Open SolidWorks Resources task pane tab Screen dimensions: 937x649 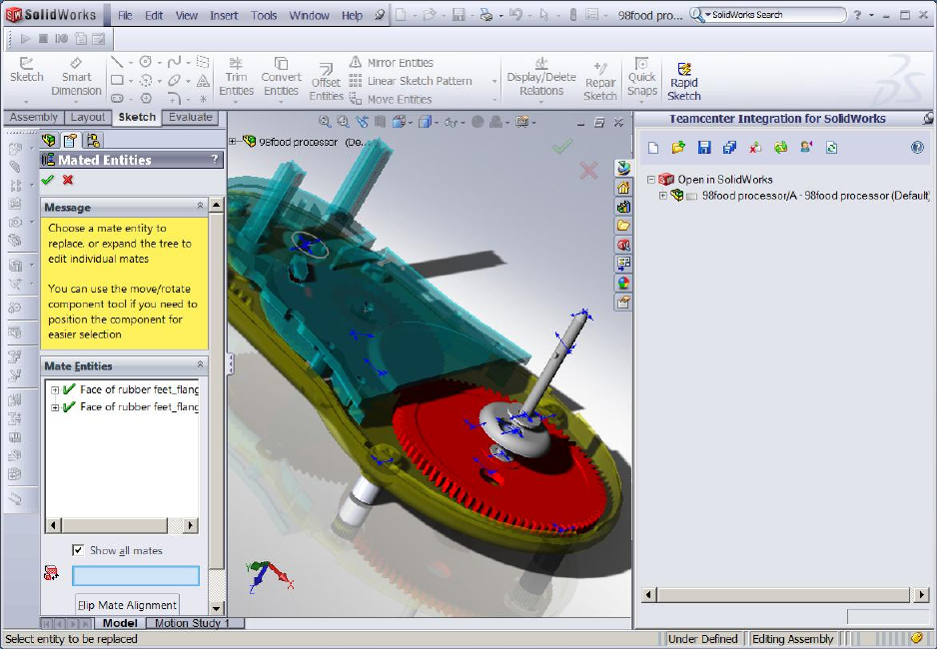(x=623, y=169)
